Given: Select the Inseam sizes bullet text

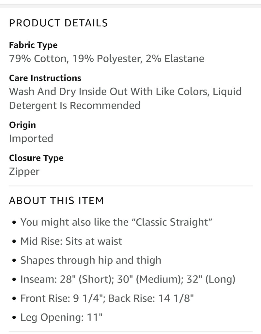Looking at the screenshot, I should pyautogui.click(x=128, y=279).
